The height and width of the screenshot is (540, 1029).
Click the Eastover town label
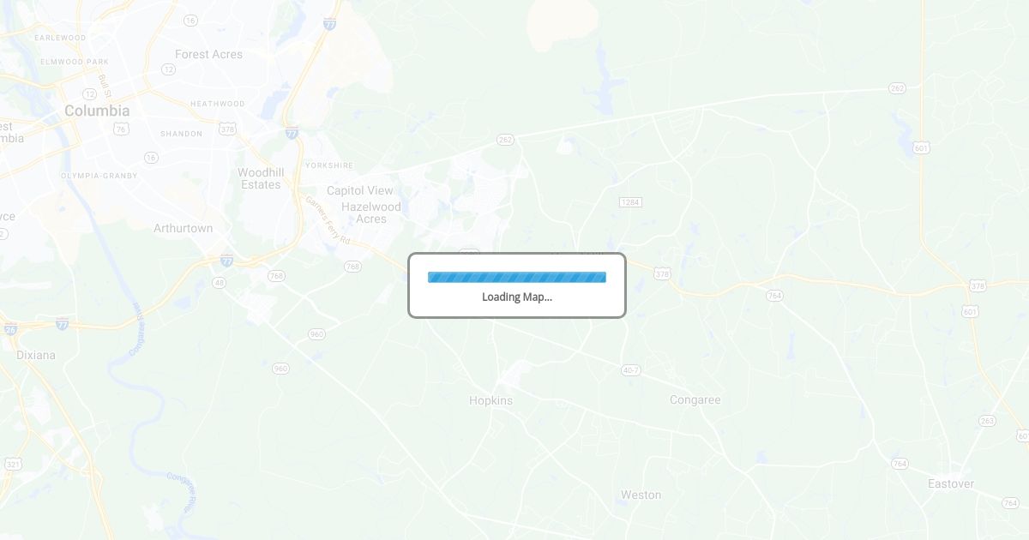click(951, 483)
